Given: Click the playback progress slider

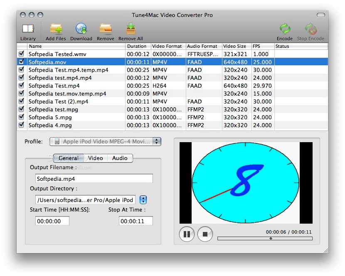Looking at the screenshot, I should [265, 239].
